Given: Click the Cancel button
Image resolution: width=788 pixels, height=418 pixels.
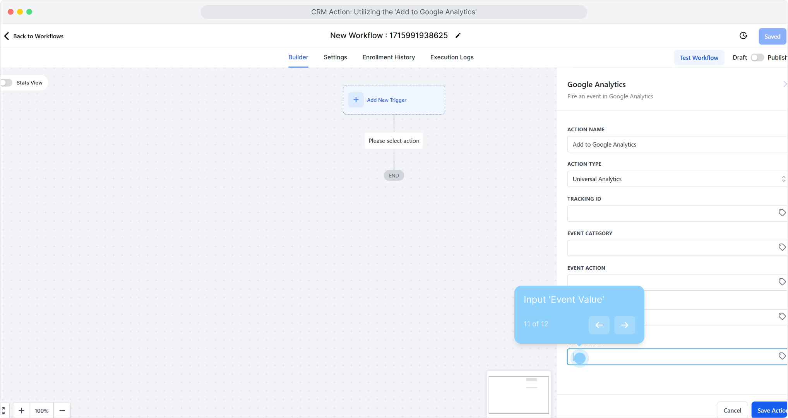Looking at the screenshot, I should point(732,410).
